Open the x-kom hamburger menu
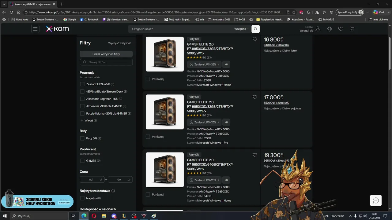 pyautogui.click(x=35, y=29)
